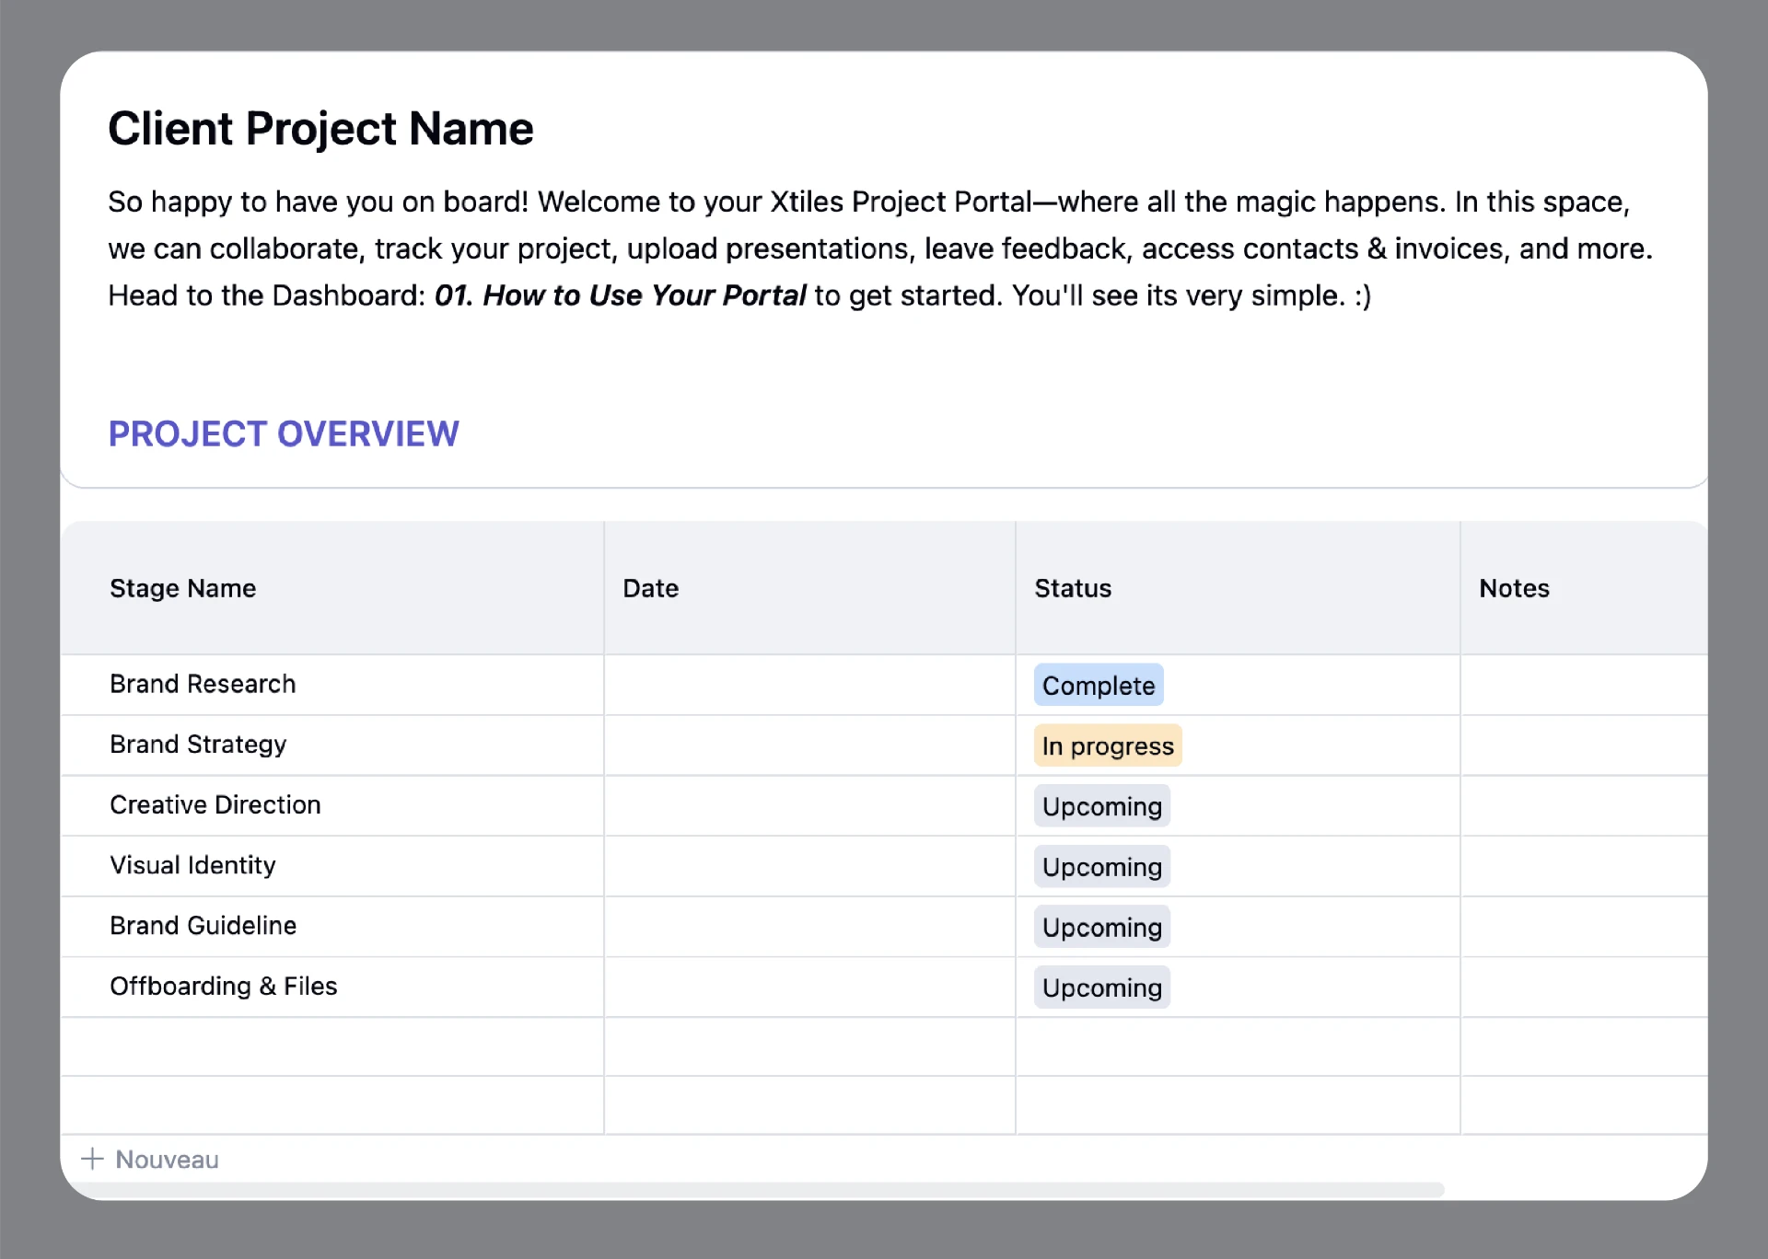Click the welcome paragraph starting 'So happy to have you'
1768x1259 pixels.
coord(880,248)
